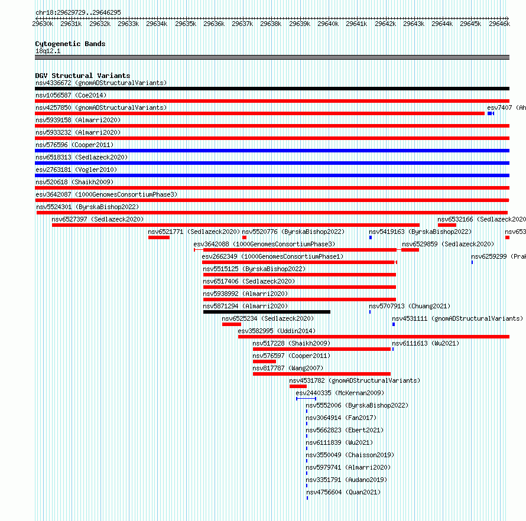The width and height of the screenshot is (526, 521).
Task: Select the DGV Structural Variants track title
Action: tap(83, 76)
